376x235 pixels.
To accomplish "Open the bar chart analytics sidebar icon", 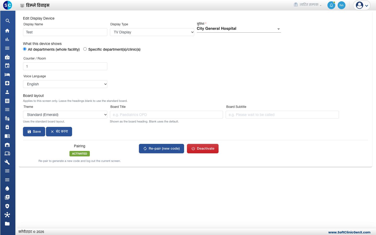I will click(x=7, y=39).
